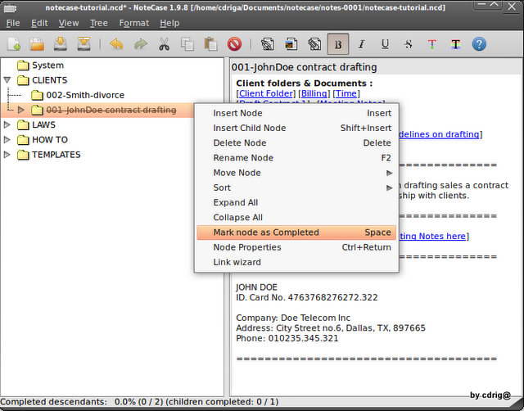Click the Save As toolbar icon
Image resolution: width=524 pixels, height=411 pixels.
(84, 44)
